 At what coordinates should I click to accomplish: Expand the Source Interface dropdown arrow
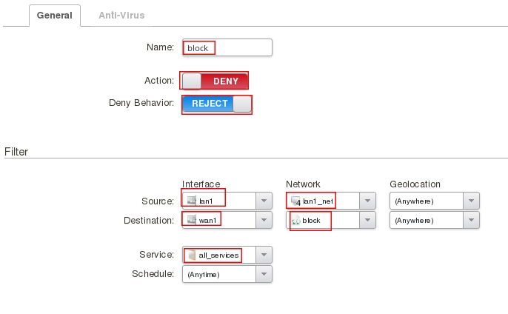click(264, 201)
